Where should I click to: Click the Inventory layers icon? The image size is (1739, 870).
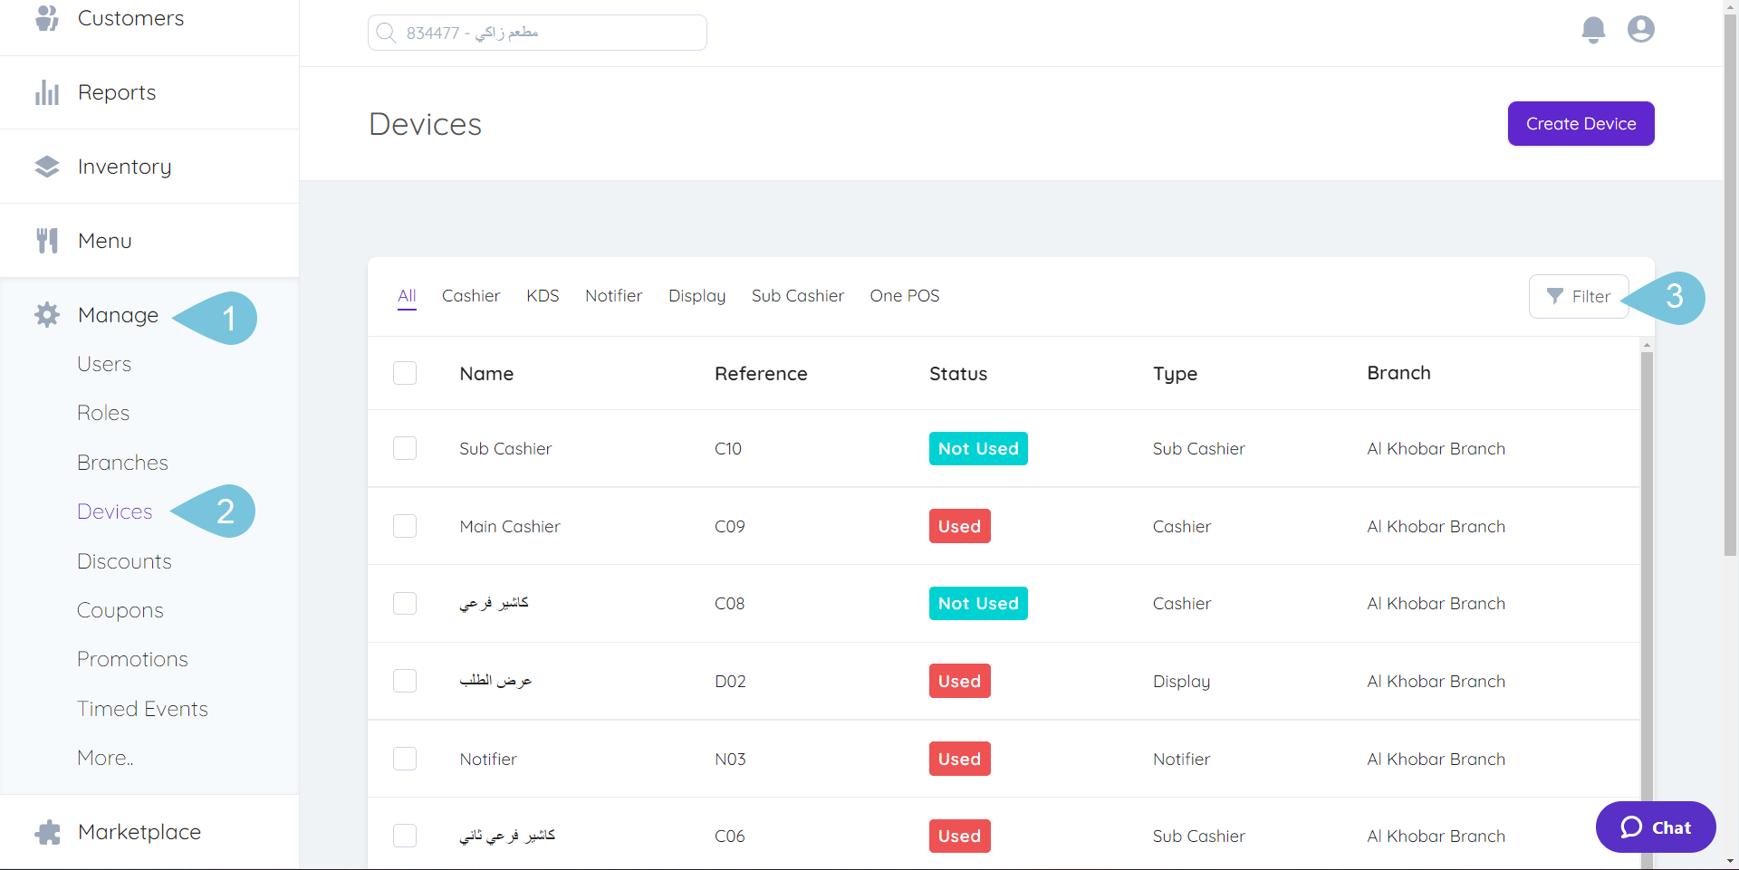tap(47, 167)
